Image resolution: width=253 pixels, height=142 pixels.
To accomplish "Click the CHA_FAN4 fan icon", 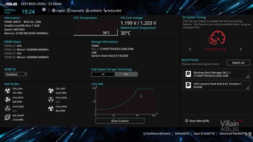I will (x=51, y=108).
